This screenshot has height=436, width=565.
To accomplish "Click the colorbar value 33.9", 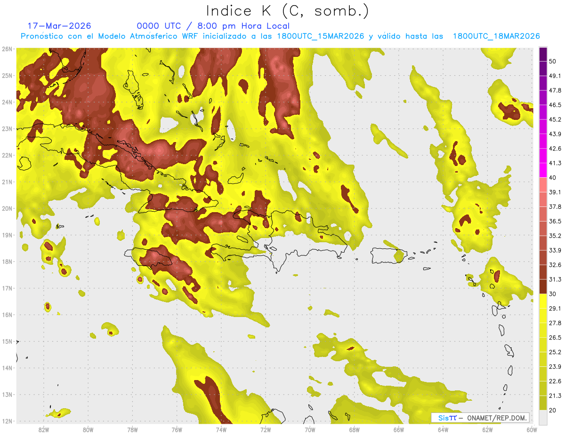I will tap(555, 250).
